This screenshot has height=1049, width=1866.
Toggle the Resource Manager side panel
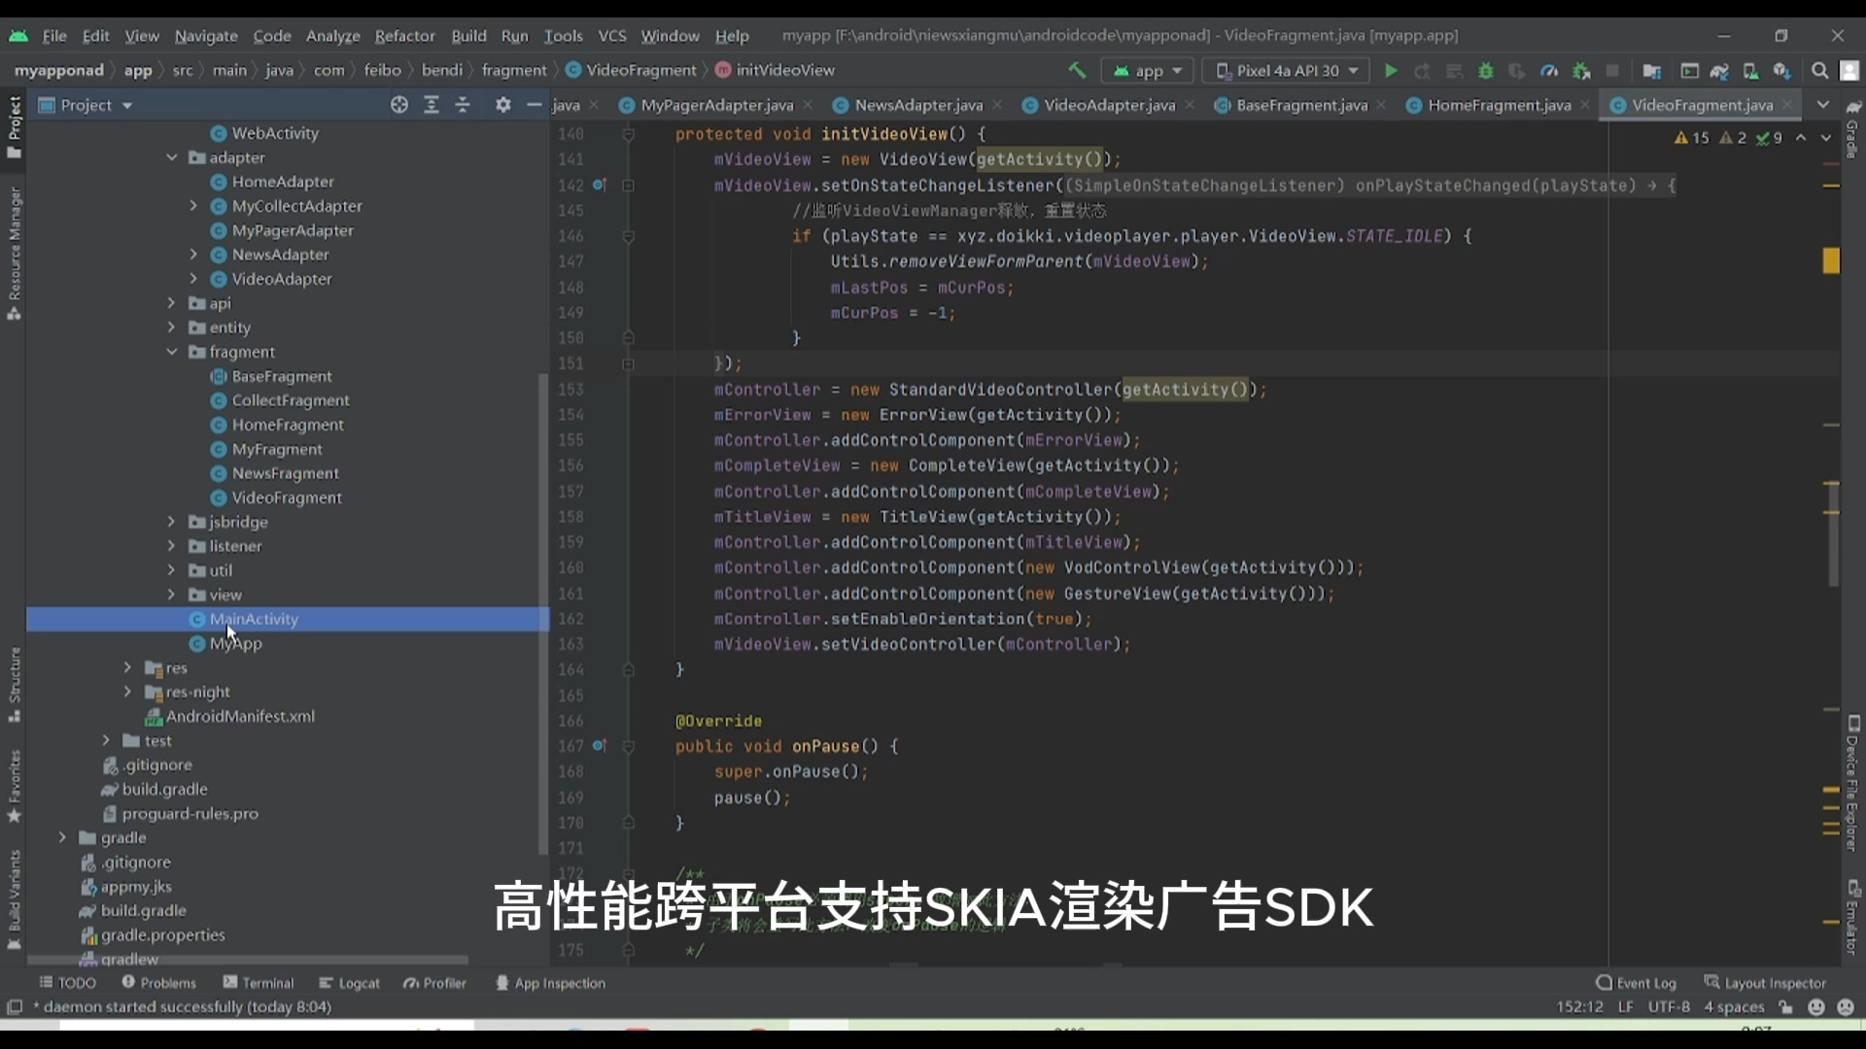pos(14,253)
